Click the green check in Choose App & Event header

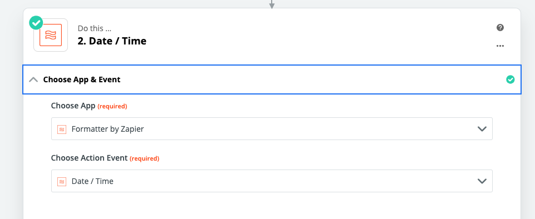point(510,79)
